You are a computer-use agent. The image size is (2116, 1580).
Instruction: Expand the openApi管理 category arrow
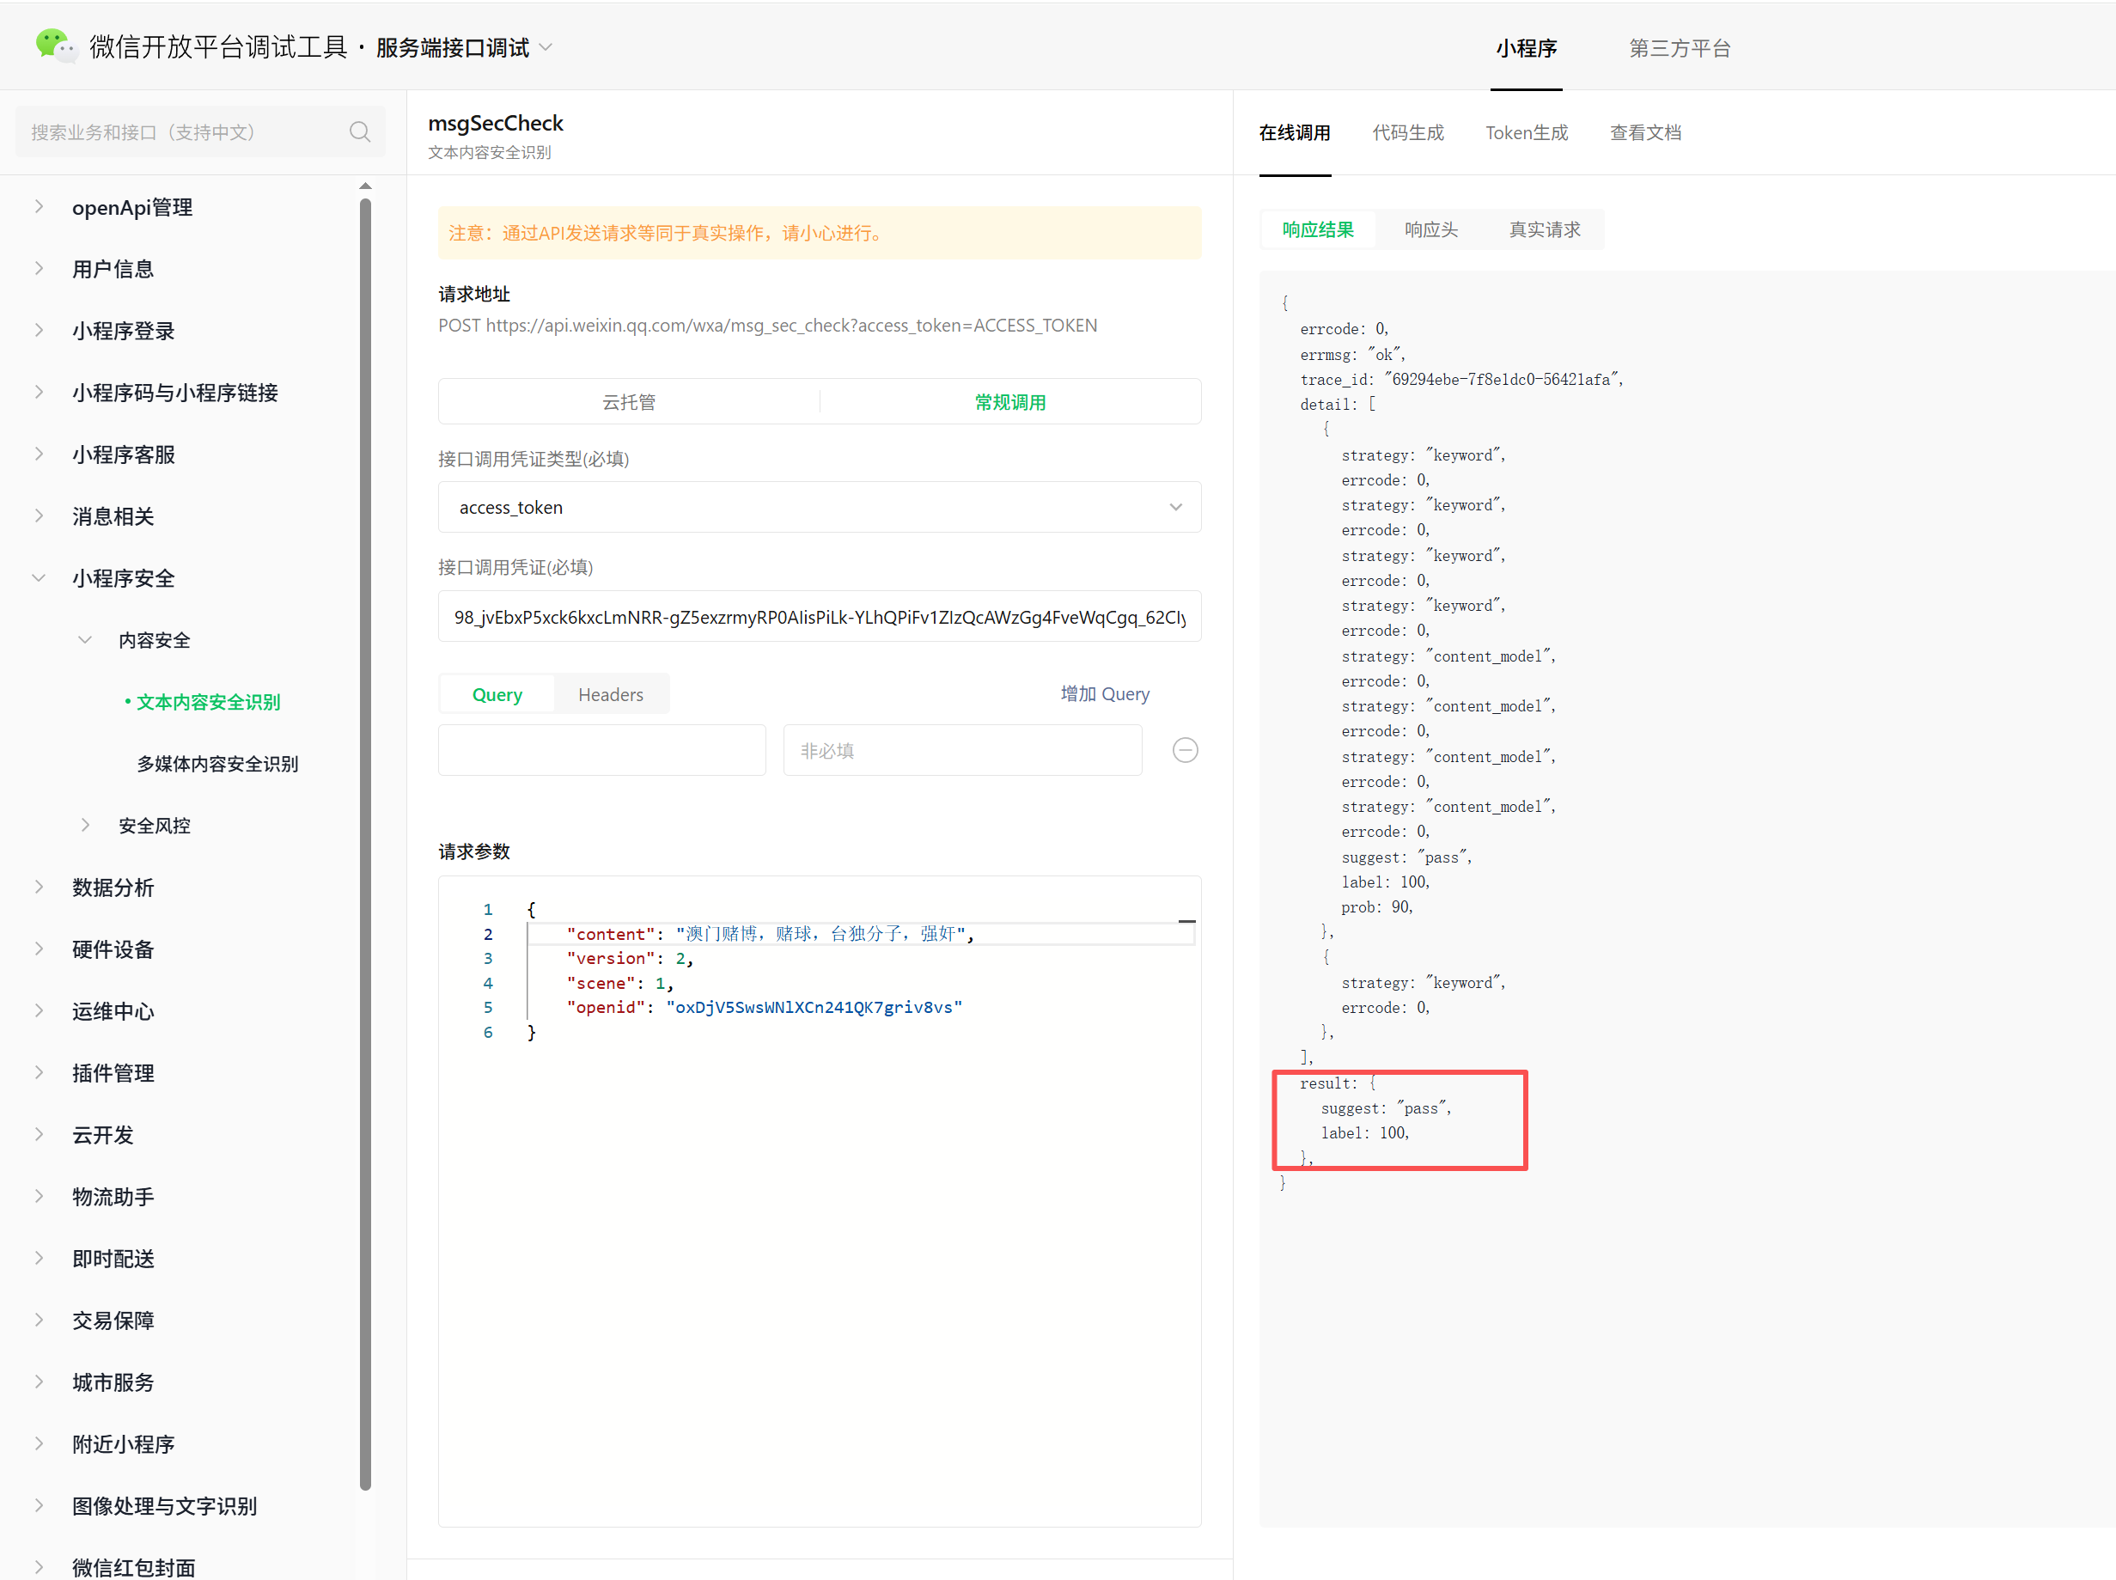pyautogui.click(x=40, y=206)
